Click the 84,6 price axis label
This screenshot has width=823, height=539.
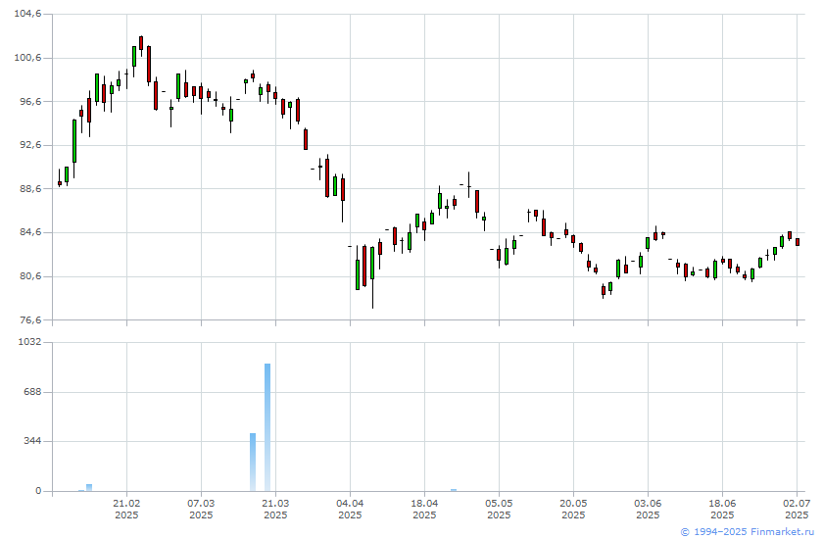pyautogui.click(x=29, y=232)
